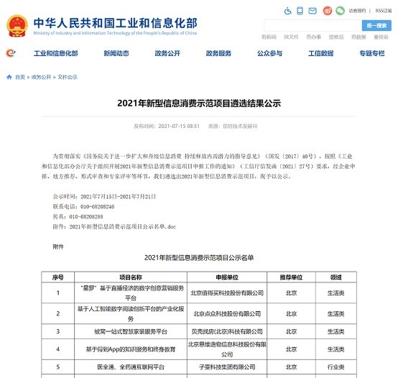Select the 看新闻 quick link
Image resolution: width=398 pixels, height=378 pixels.
[x=269, y=37]
